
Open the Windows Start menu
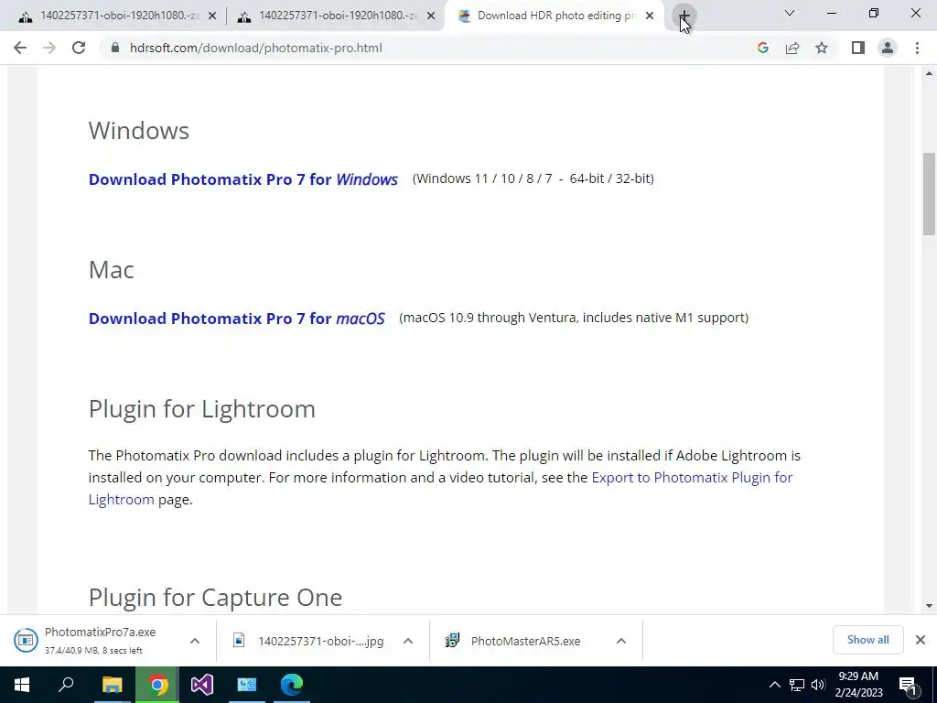[22, 685]
